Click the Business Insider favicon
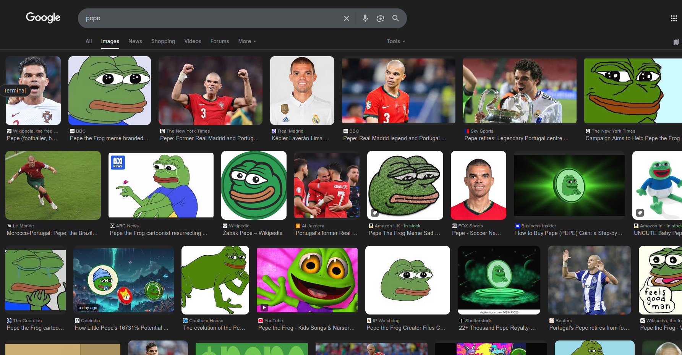Image resolution: width=682 pixels, height=355 pixels. (x=518, y=226)
